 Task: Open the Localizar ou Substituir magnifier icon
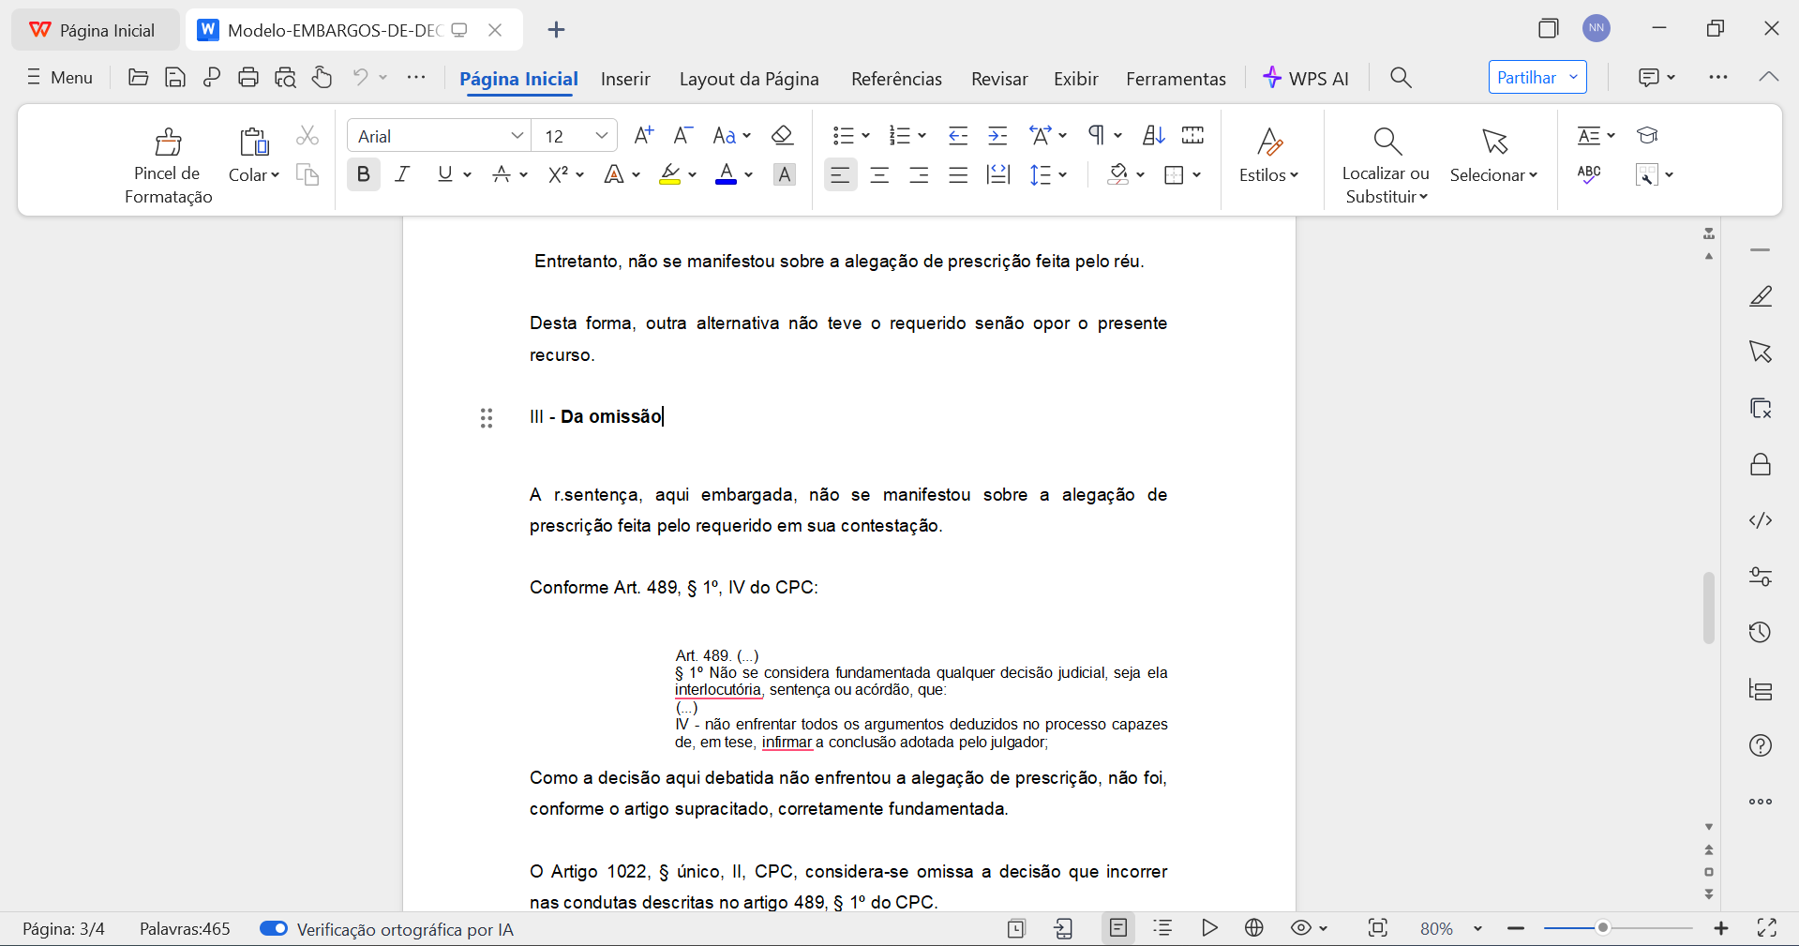coord(1387,142)
